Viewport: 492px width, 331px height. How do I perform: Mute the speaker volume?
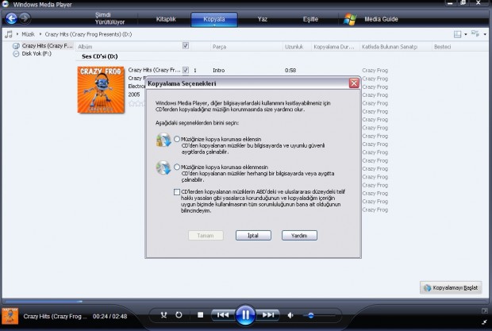point(290,315)
